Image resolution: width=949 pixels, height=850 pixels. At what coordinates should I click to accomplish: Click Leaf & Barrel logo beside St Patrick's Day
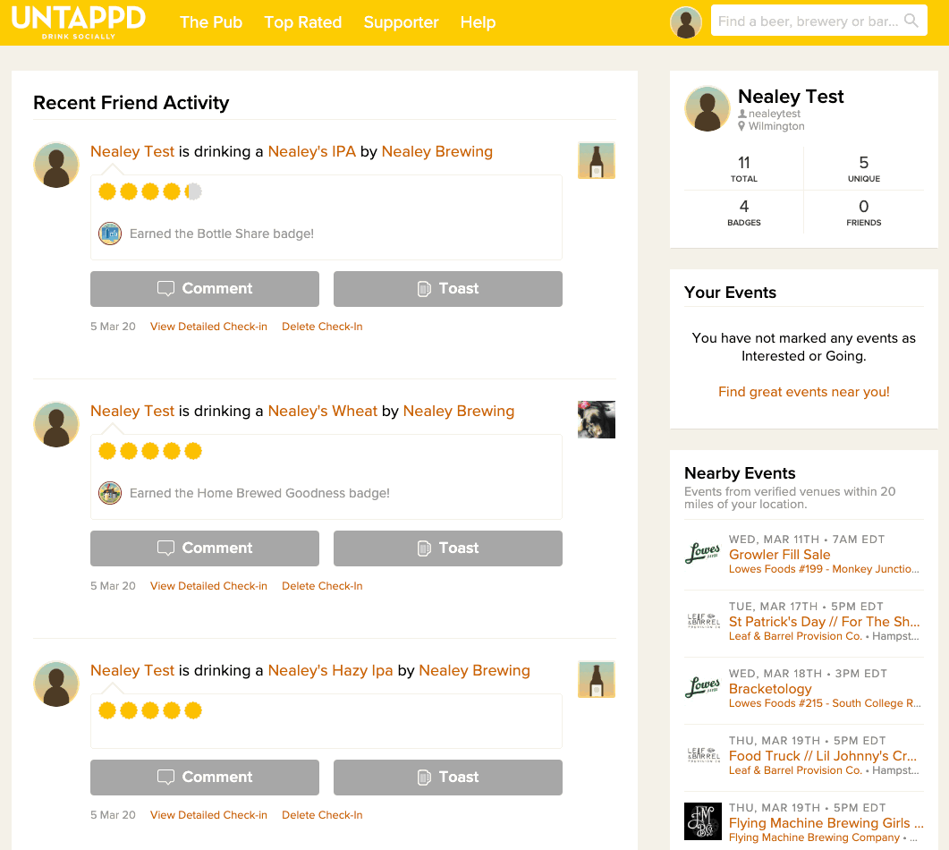click(703, 621)
